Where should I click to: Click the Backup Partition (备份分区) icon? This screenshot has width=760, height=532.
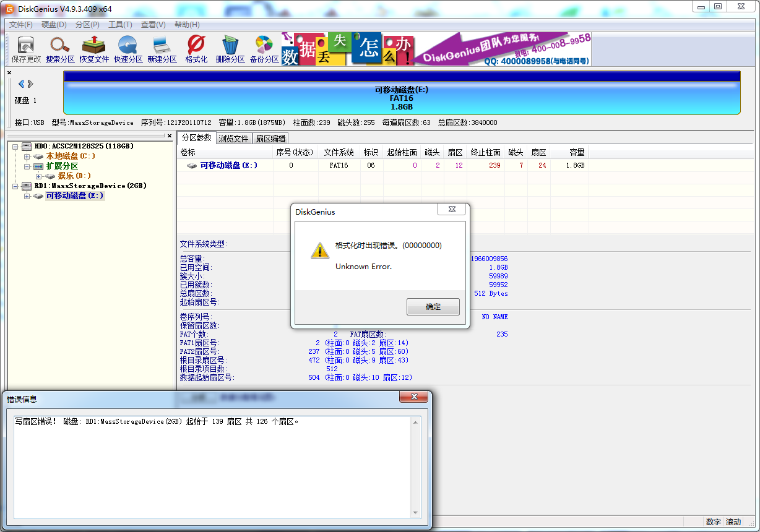(x=264, y=49)
